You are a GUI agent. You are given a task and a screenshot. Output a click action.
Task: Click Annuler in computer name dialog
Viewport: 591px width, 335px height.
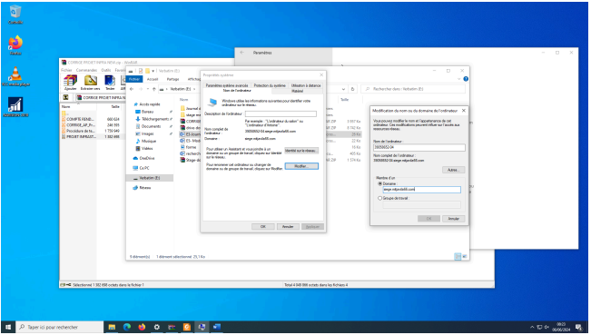[x=453, y=219]
